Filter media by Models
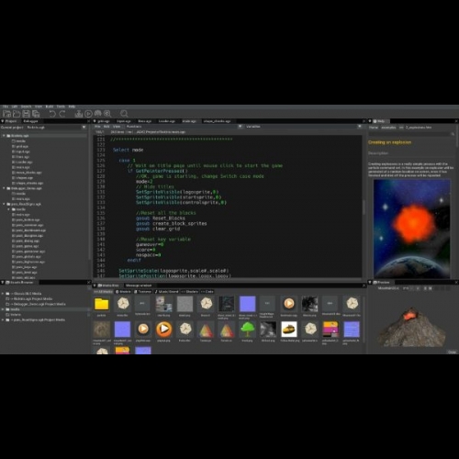This screenshot has width=459, height=459. click(x=123, y=292)
